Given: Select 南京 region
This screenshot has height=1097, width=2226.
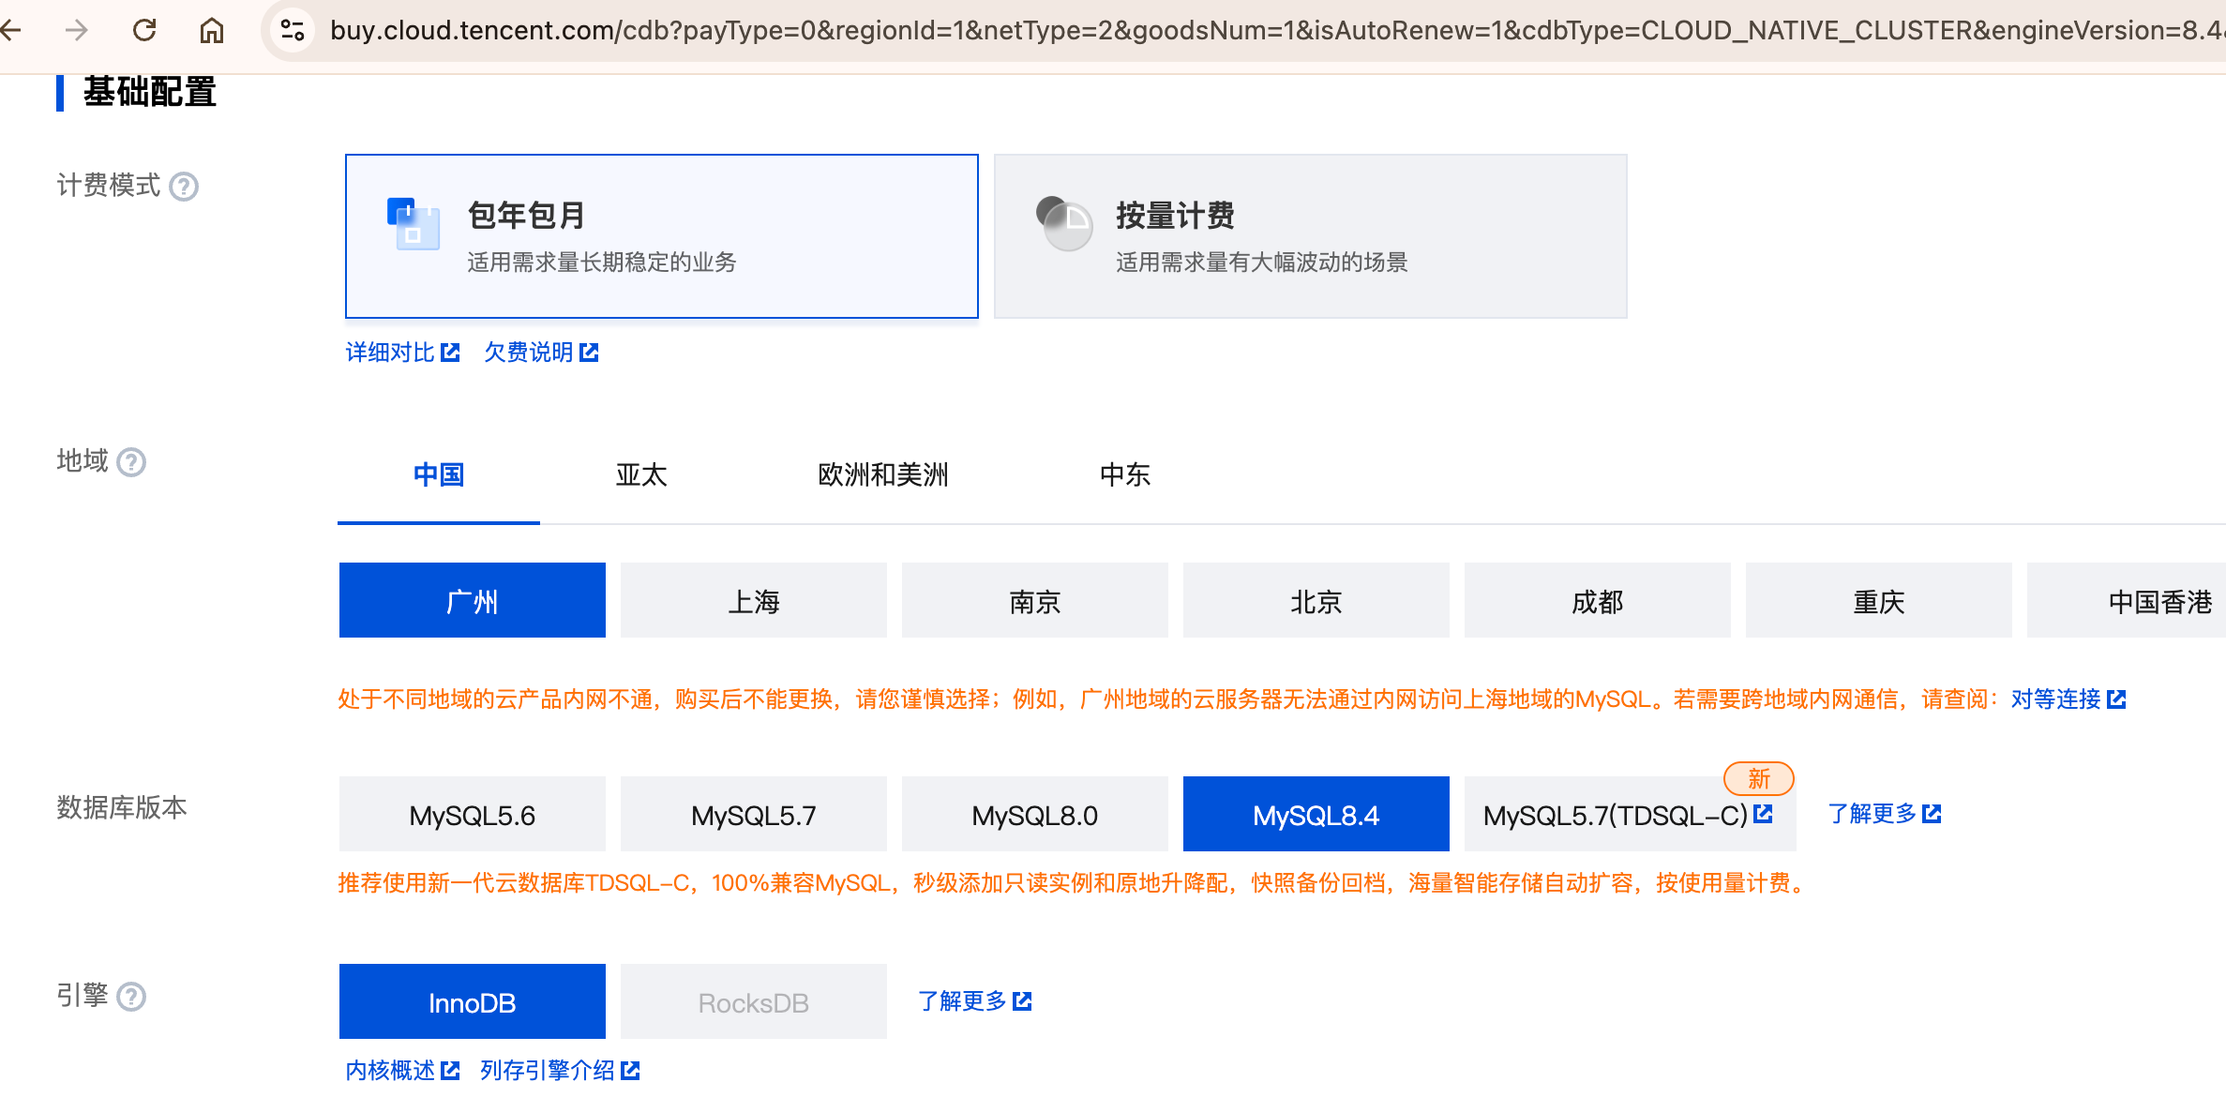Looking at the screenshot, I should pyautogui.click(x=1035, y=600).
